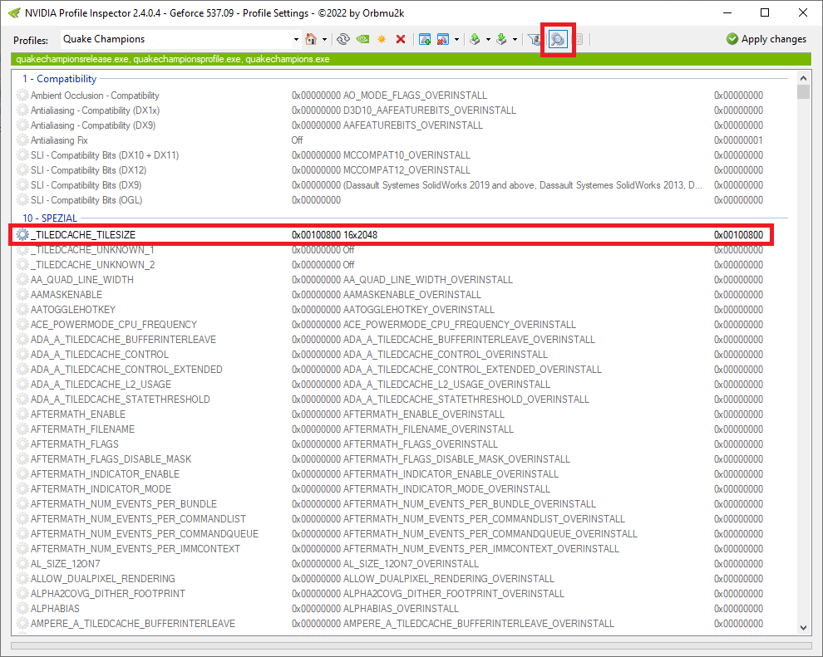Click the gear icon beside ACE_POWERMODE_CPU_FREQUENCY
Screen dimensions: 823x657
point(22,325)
